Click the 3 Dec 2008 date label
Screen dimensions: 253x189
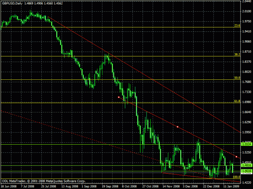(x=190, y=186)
